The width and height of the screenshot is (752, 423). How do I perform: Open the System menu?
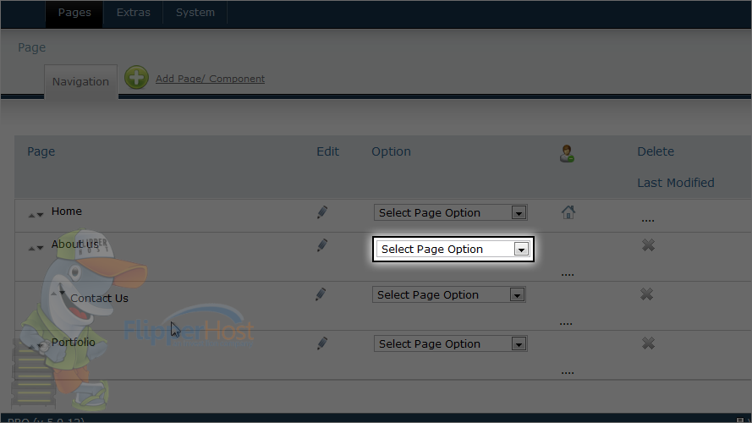[x=195, y=13]
